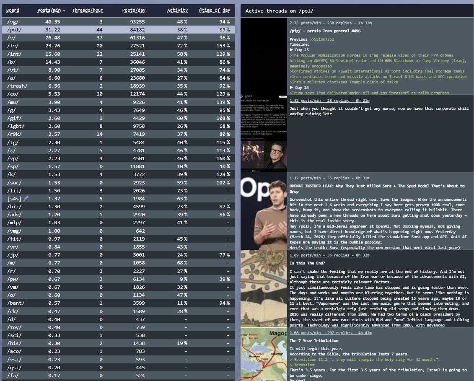This screenshot has height=381, width=474.
Task: Click the 'Active threads on /pol/' heading
Action: pos(279,11)
